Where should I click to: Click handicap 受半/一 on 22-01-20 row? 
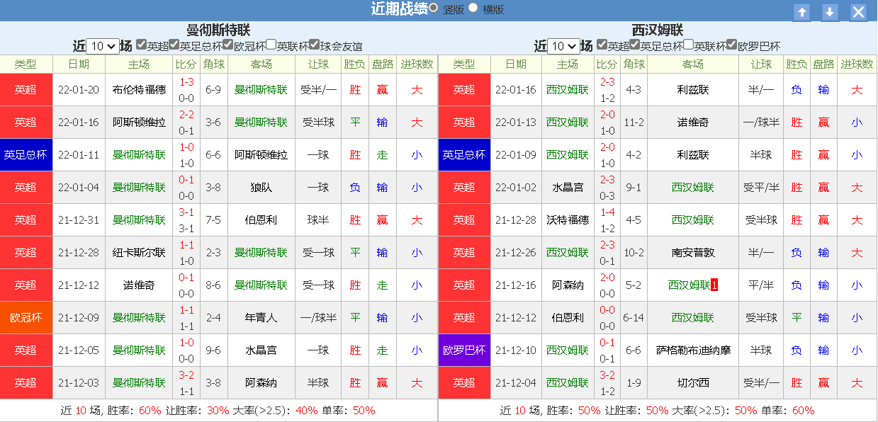(318, 90)
